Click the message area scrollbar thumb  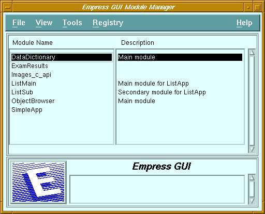coord(252,189)
